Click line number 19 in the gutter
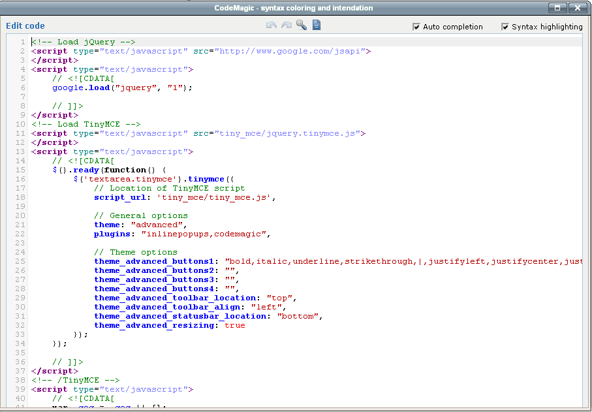Viewport: 592px width, 412px height. pos(20,206)
